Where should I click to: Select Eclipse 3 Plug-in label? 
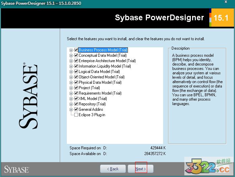(92, 115)
